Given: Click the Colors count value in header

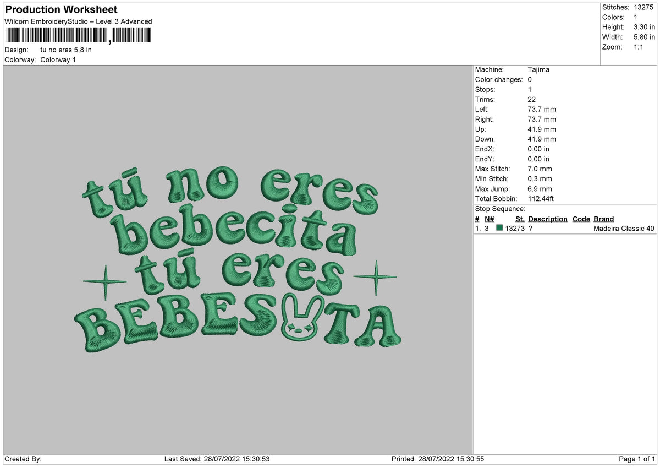Looking at the screenshot, I should point(635,17).
